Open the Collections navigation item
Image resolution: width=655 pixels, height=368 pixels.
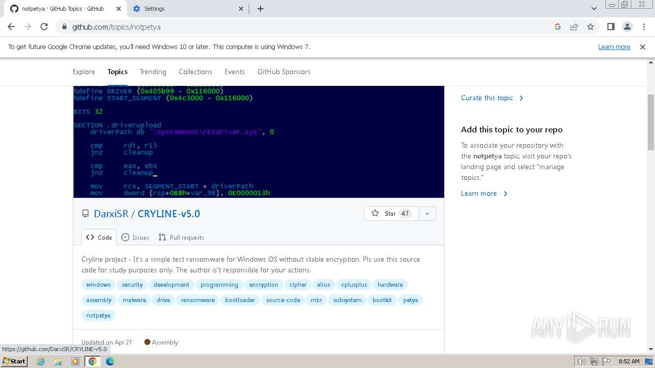pyautogui.click(x=195, y=72)
